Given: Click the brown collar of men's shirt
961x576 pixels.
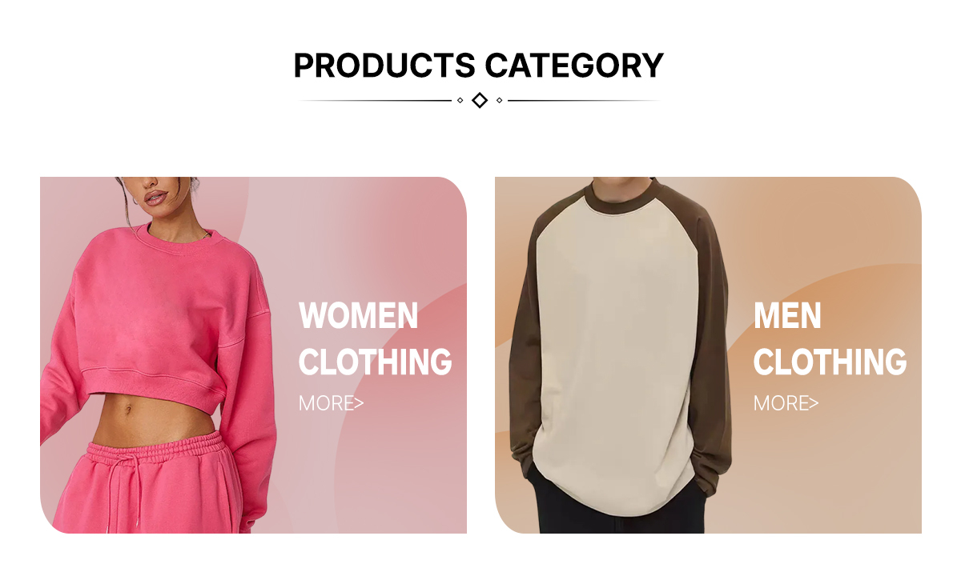Looking at the screenshot, I should coord(621,198).
